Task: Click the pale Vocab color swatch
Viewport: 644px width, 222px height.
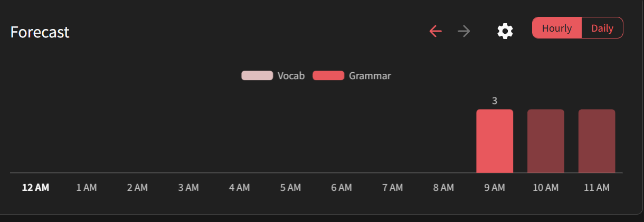Action: click(x=257, y=75)
